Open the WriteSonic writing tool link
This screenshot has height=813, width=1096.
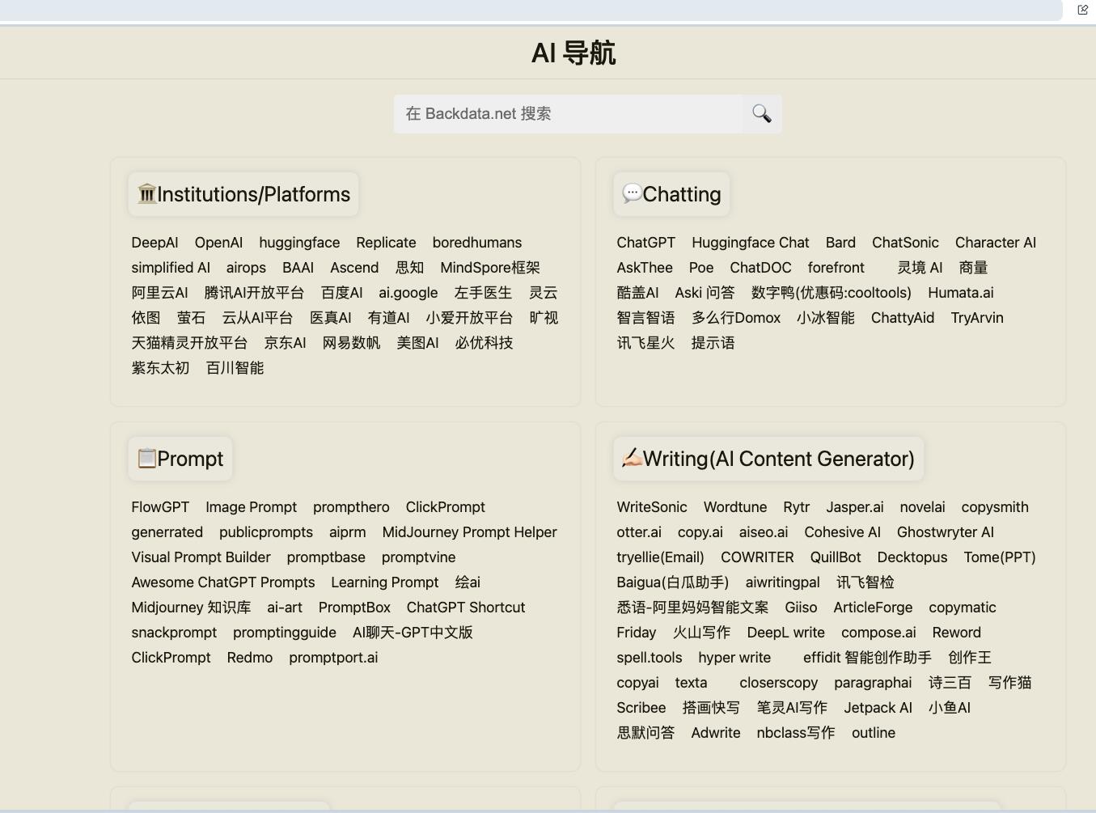[651, 507]
